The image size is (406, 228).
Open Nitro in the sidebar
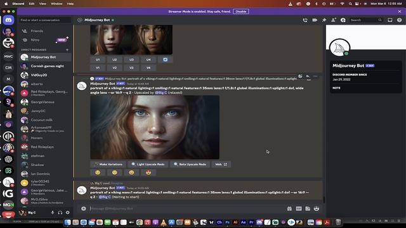(45, 40)
